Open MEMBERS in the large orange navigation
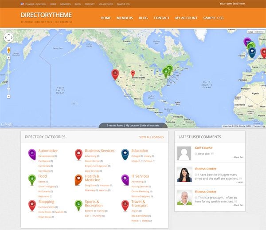This screenshot has height=230, width=266. (125, 18)
